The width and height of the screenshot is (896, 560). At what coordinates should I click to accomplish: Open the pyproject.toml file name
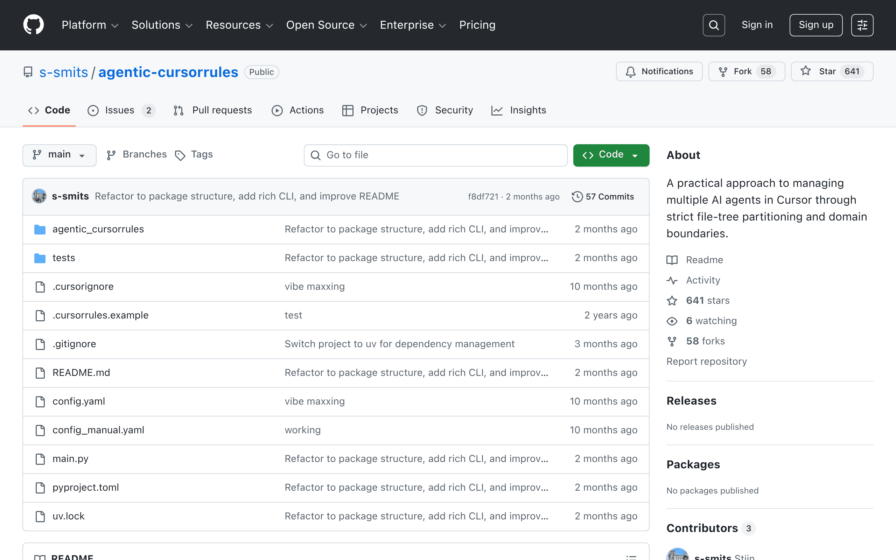click(85, 488)
